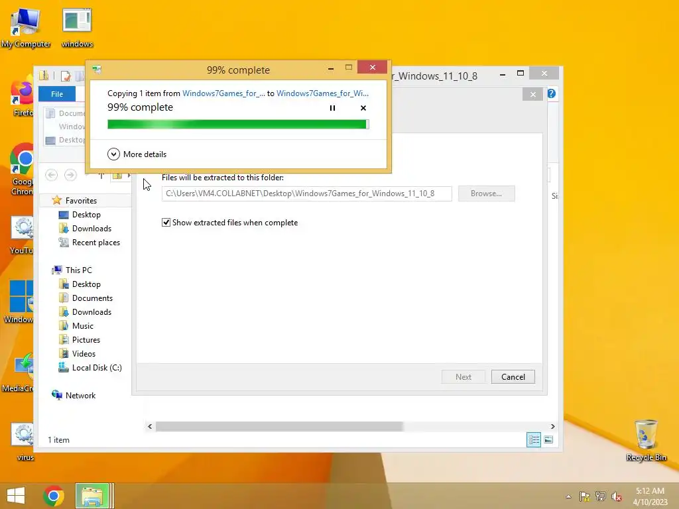
Task: Click the Browse... button
Action: click(x=486, y=194)
